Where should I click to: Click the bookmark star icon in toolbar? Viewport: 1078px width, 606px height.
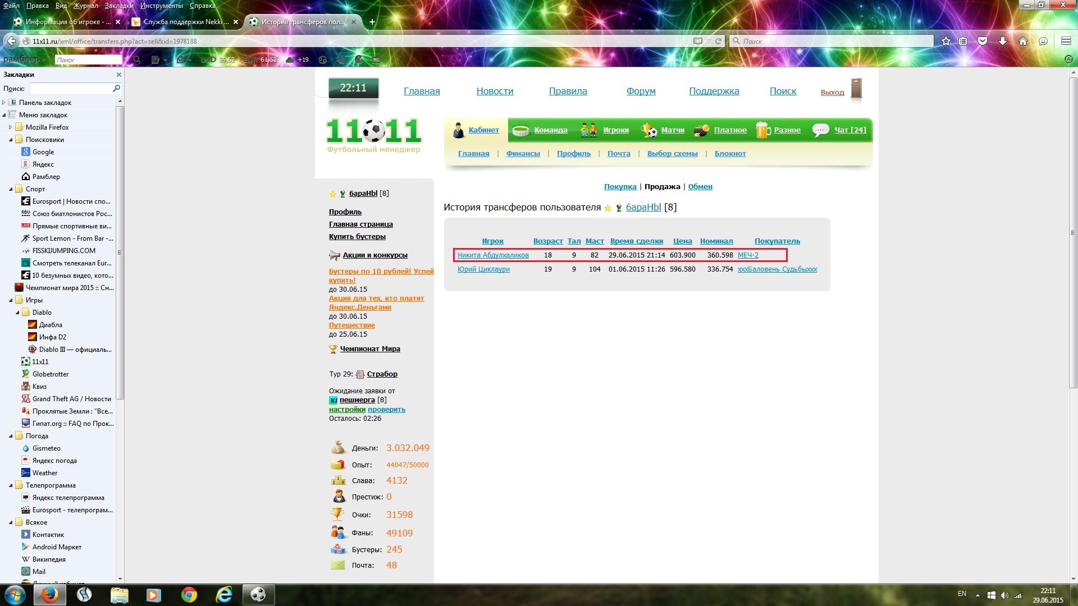tap(946, 41)
